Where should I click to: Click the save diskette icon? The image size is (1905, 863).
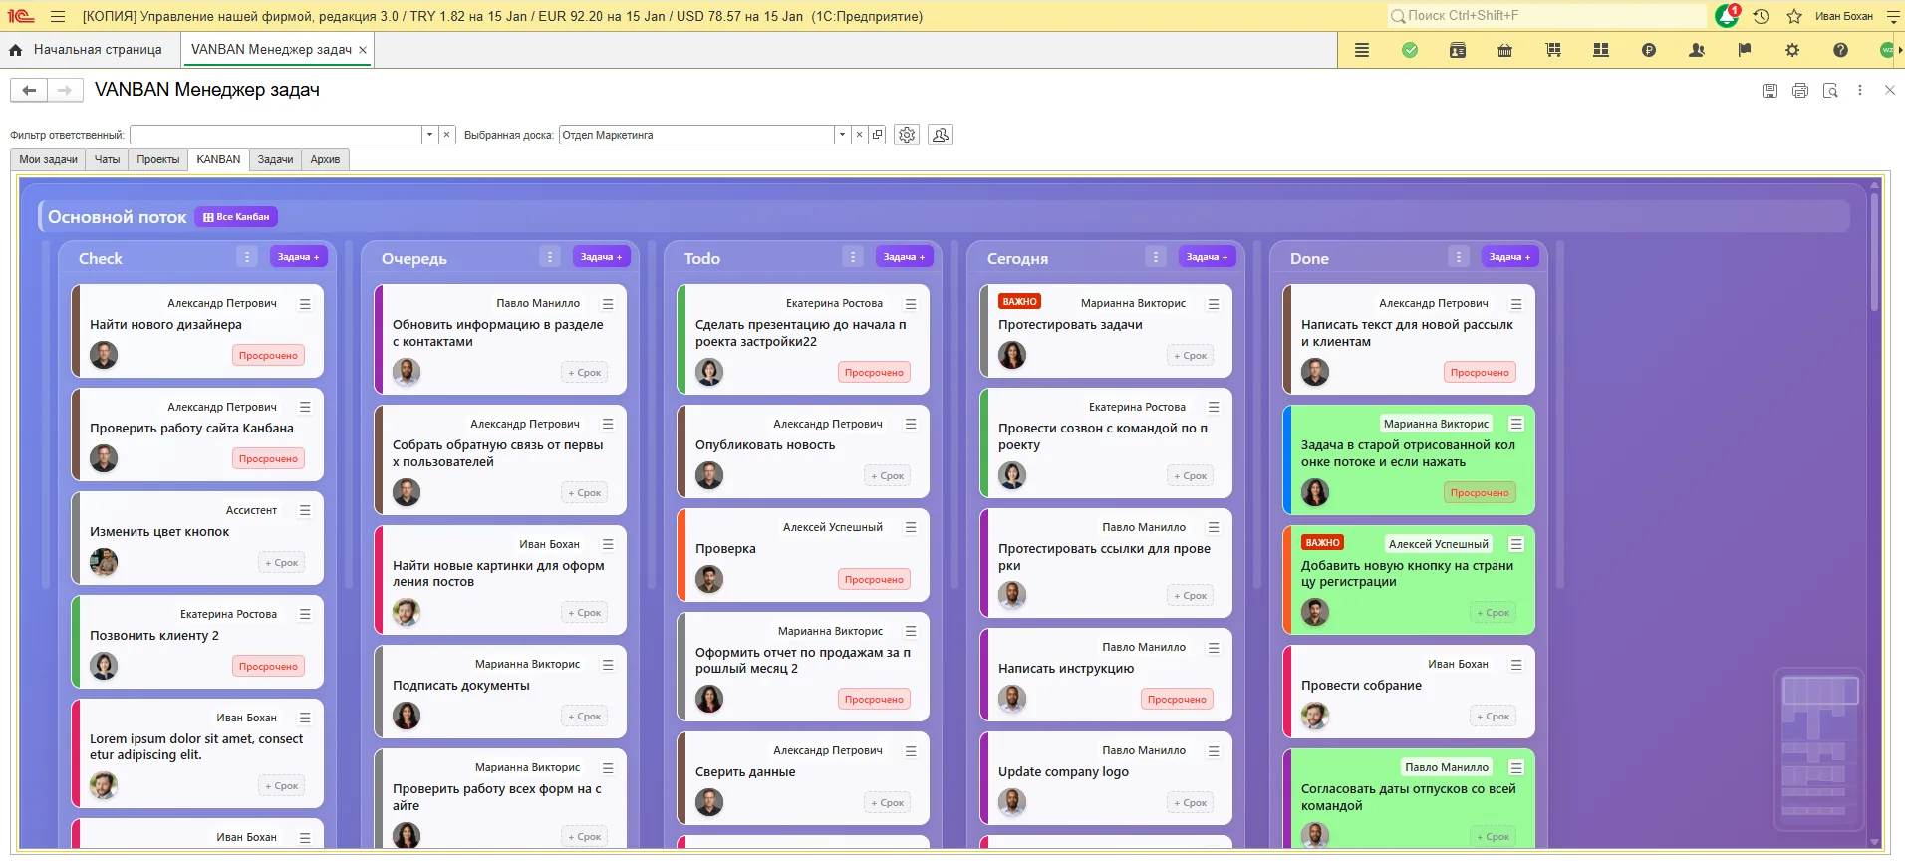tap(1769, 91)
